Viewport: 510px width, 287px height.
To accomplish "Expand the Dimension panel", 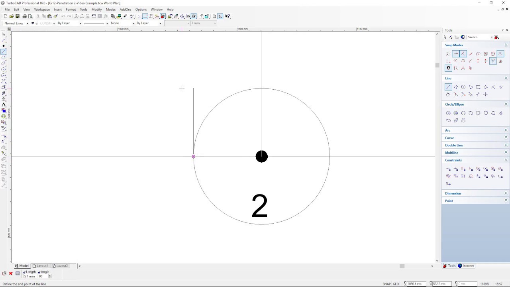I will [506, 193].
